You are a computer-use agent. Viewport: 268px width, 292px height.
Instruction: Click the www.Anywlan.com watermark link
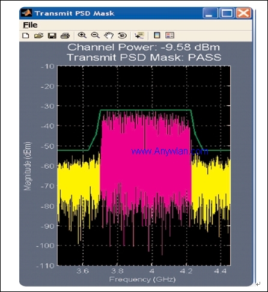click(170, 151)
